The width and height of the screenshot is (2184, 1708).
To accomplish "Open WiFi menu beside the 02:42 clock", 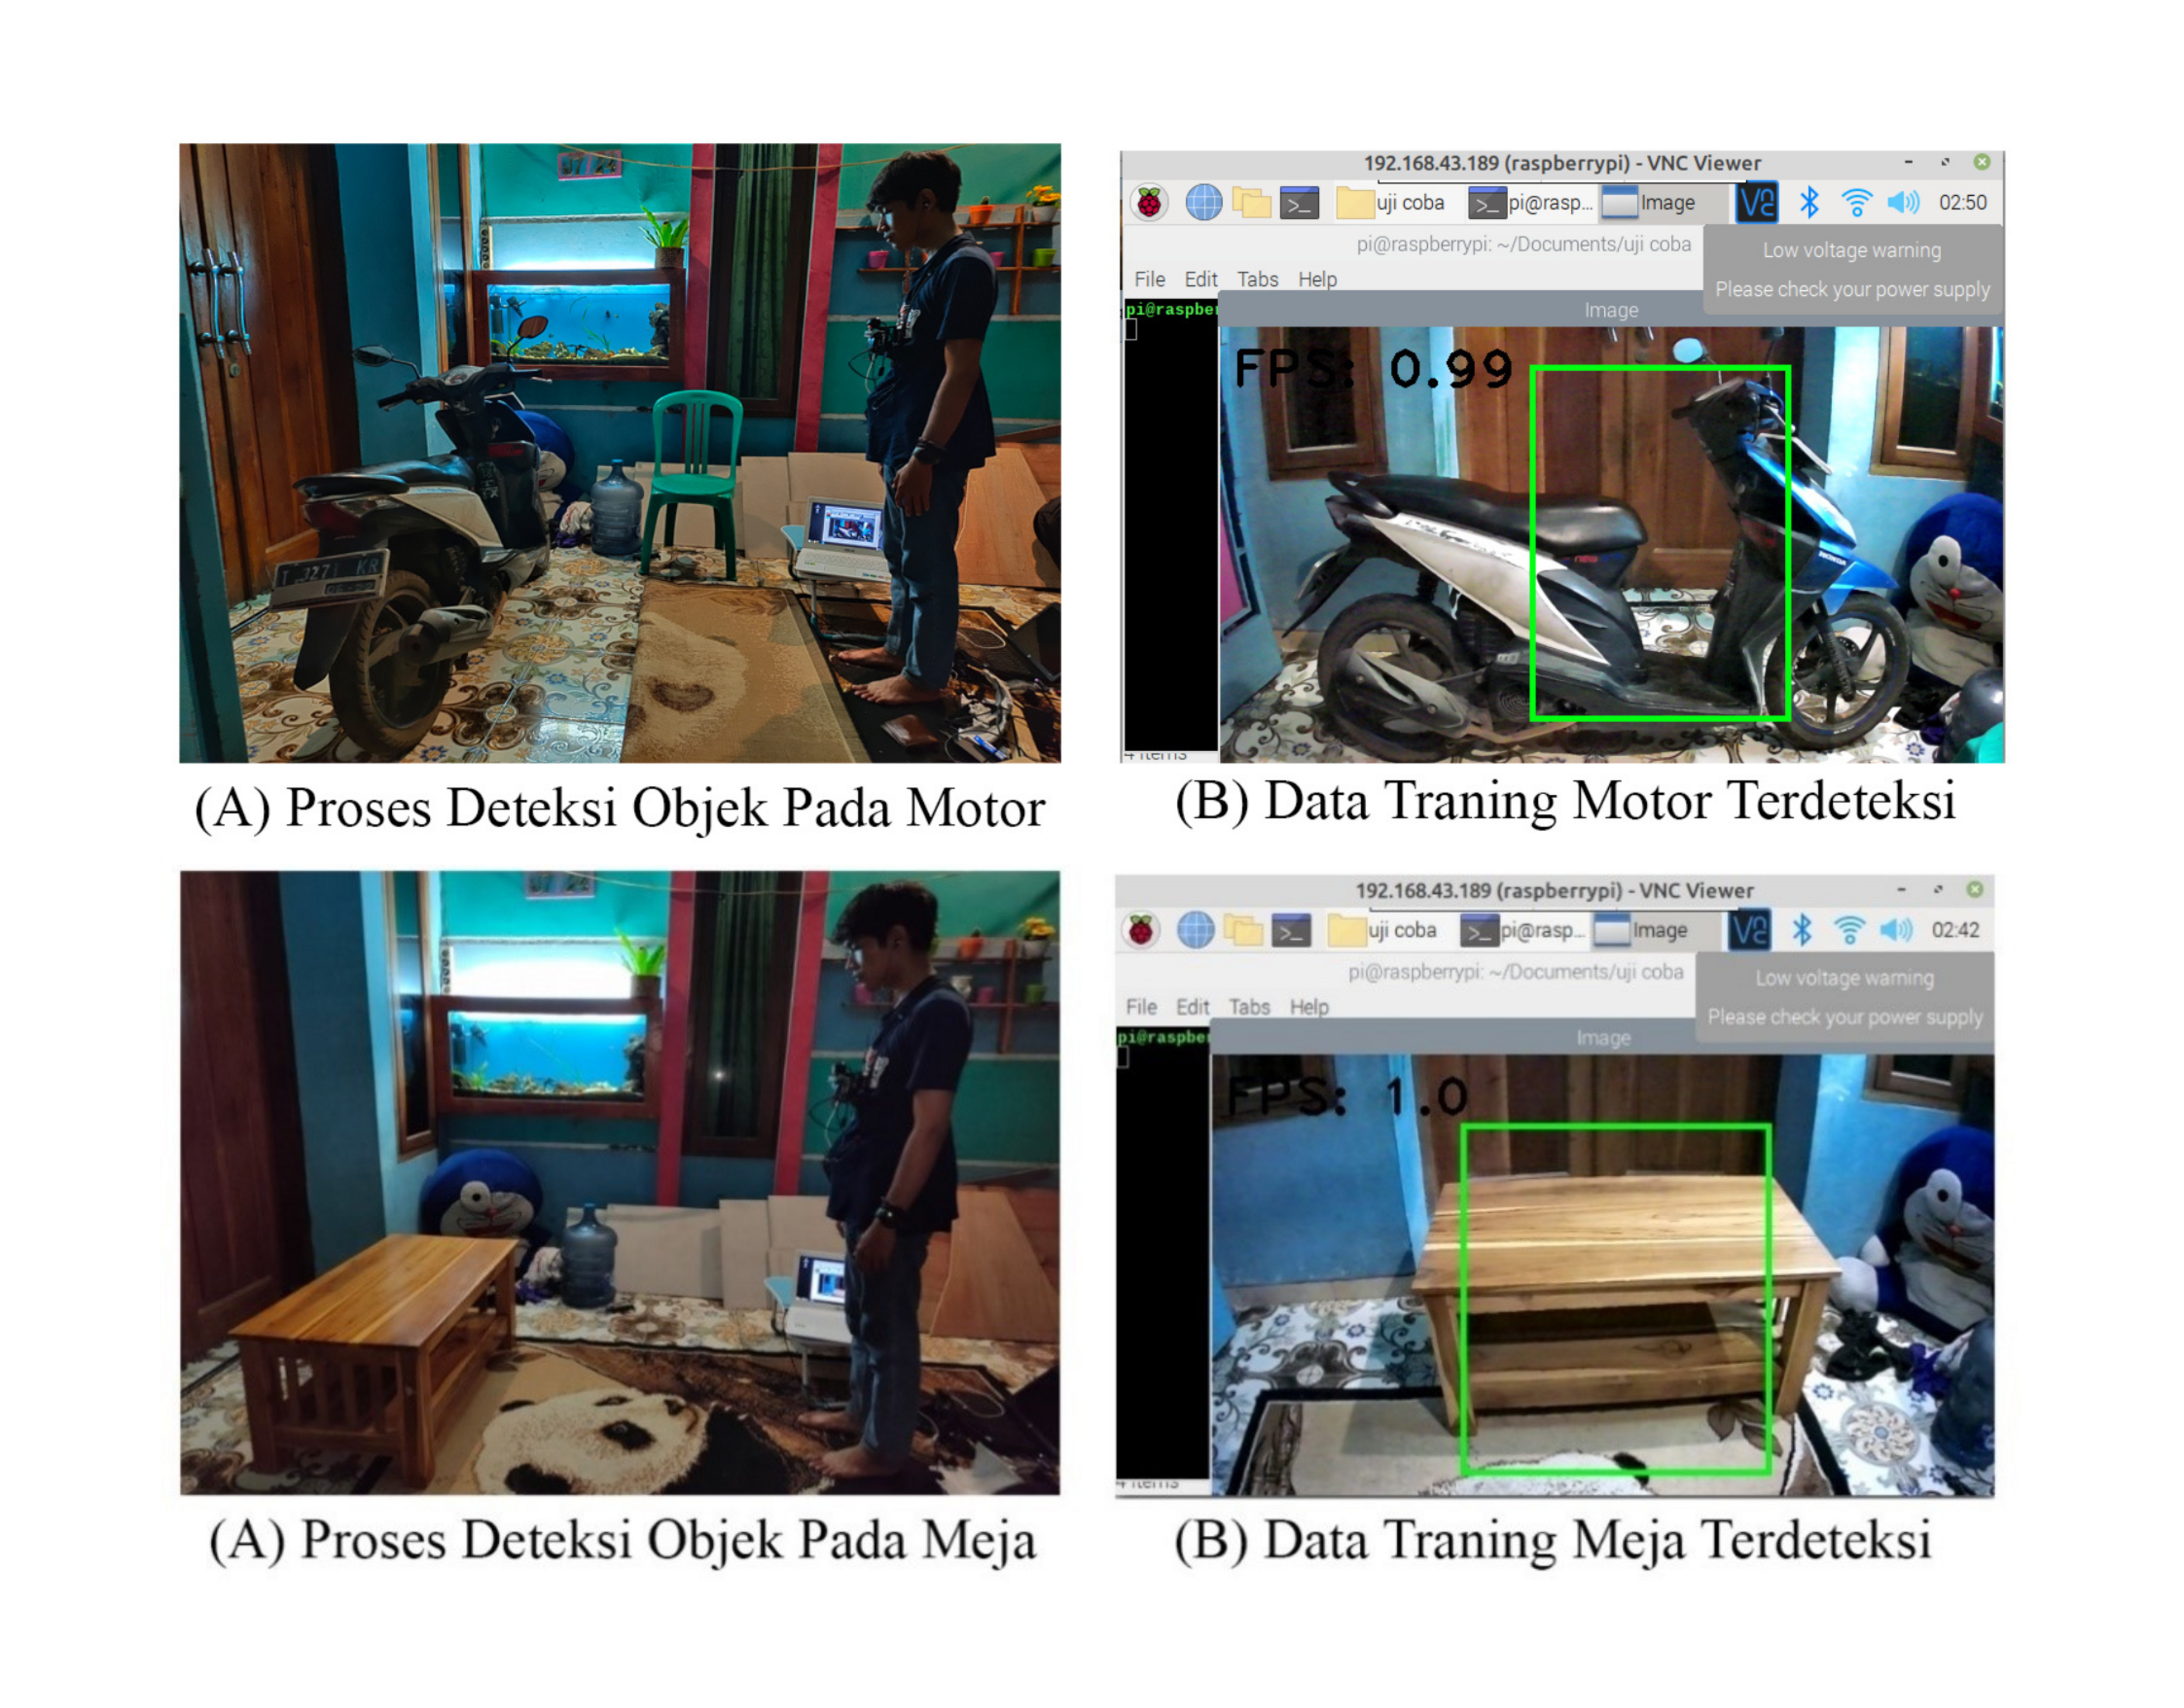I will 1849,931.
